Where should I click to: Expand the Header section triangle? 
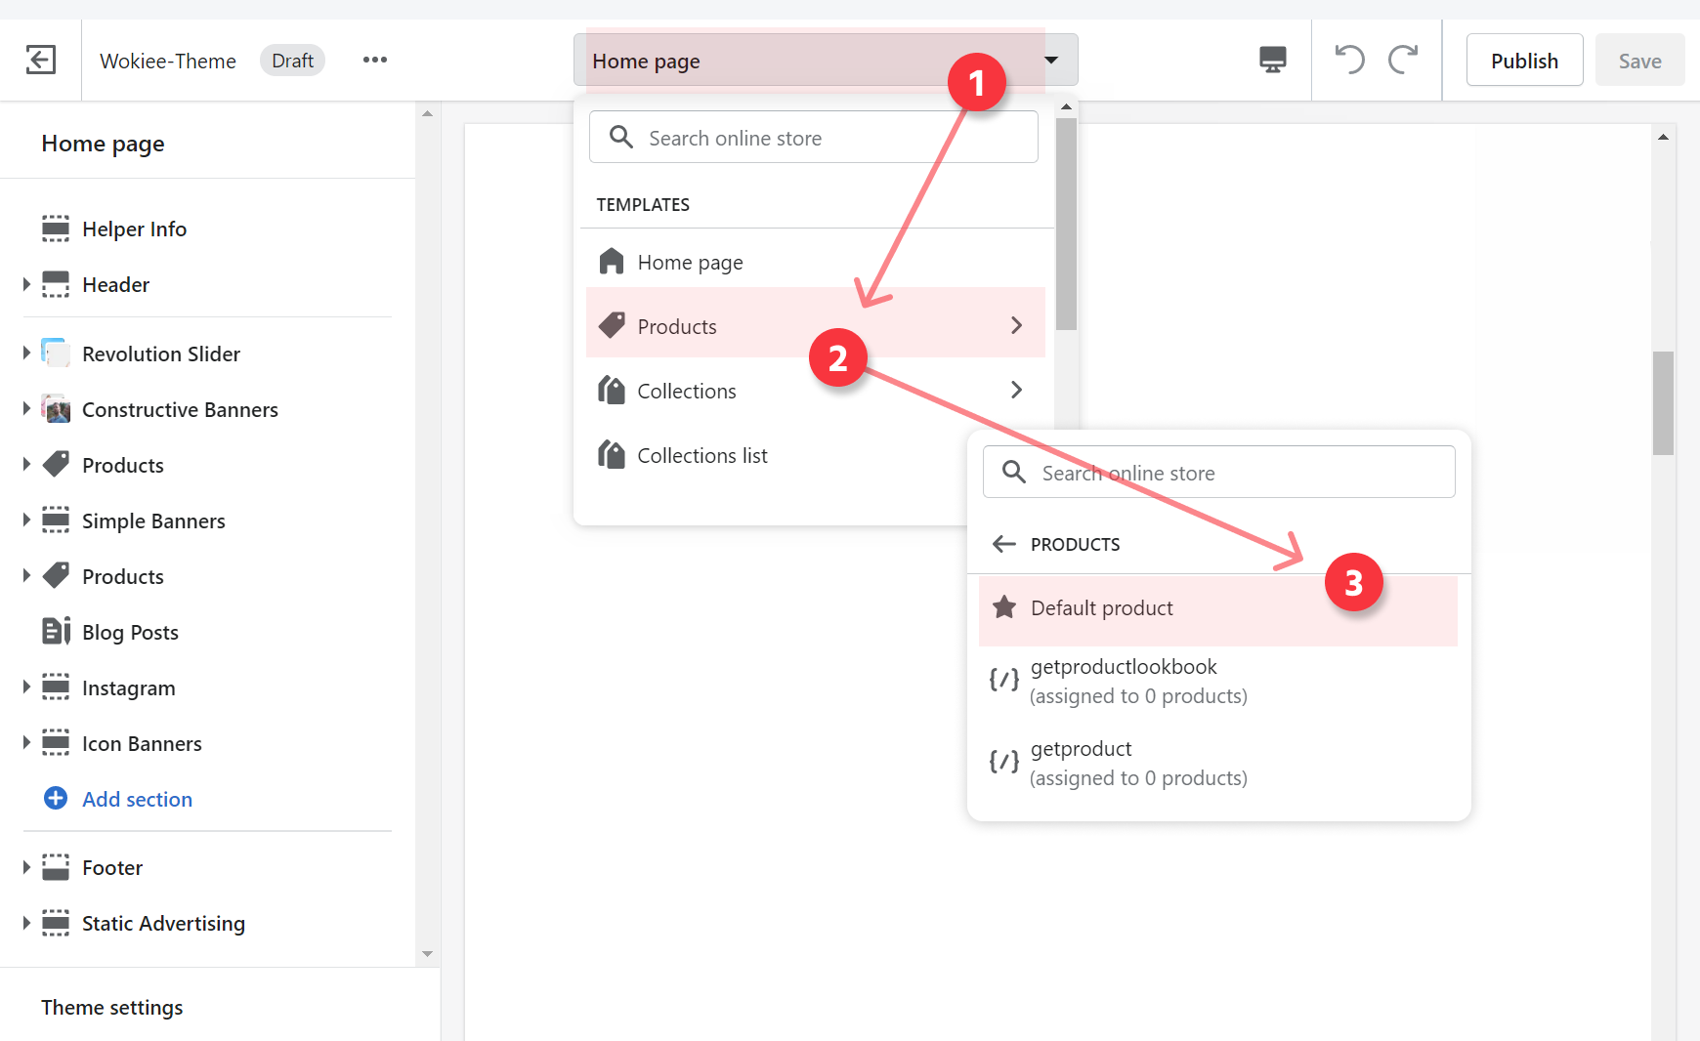coord(26,284)
